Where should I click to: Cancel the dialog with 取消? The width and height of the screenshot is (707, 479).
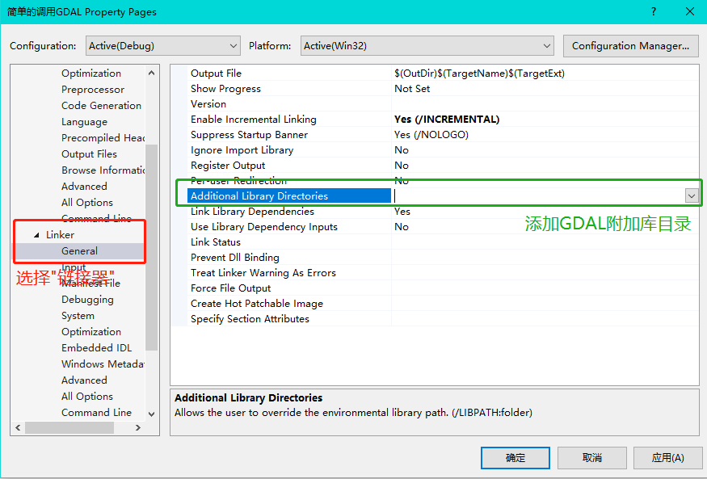(x=591, y=458)
